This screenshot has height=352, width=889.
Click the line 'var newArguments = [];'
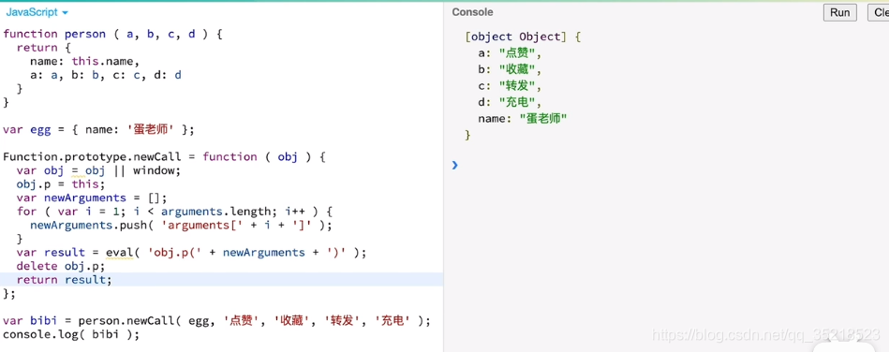pos(91,198)
